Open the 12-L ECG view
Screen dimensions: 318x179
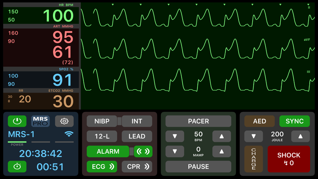(x=102, y=136)
